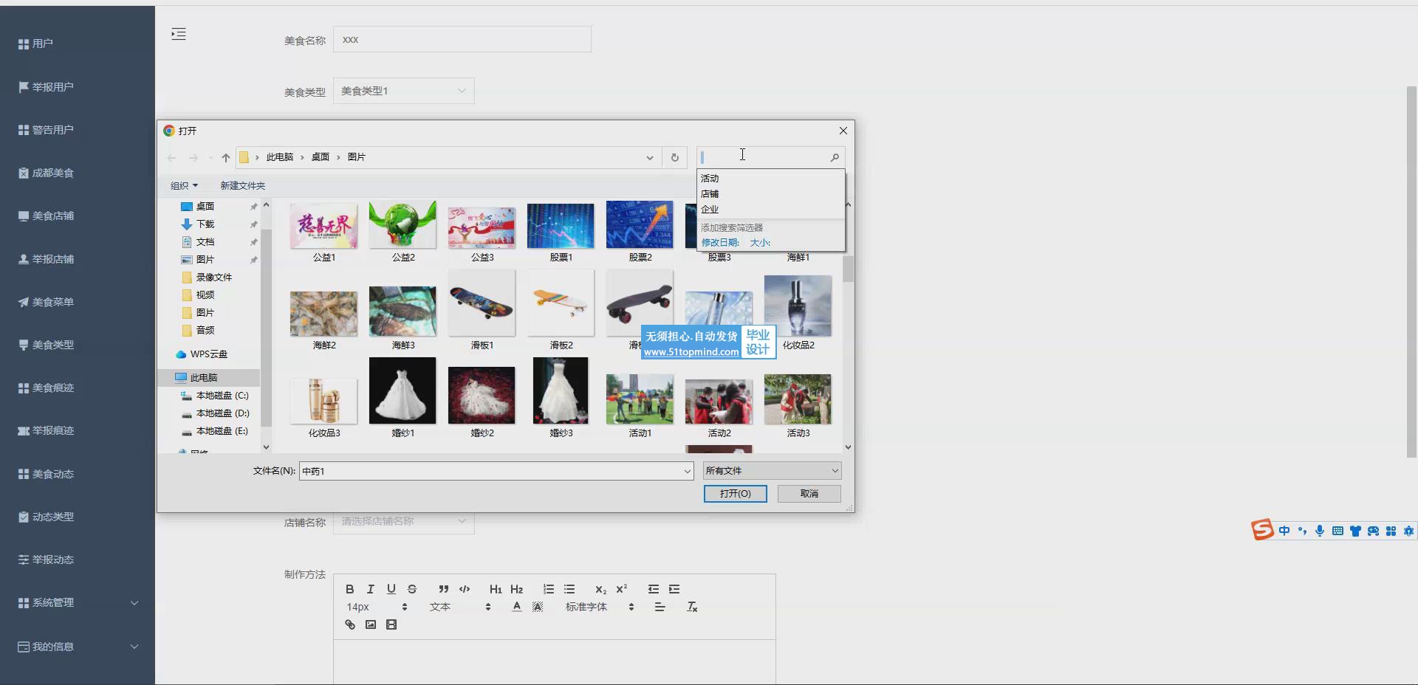Screen dimensions: 1418x685
Task: Click the 文件名 input field
Action: click(x=490, y=471)
